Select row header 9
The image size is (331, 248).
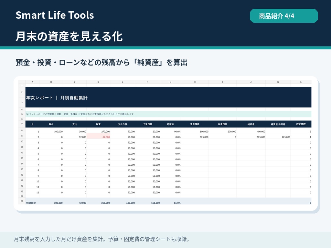pyautogui.click(x=22, y=136)
